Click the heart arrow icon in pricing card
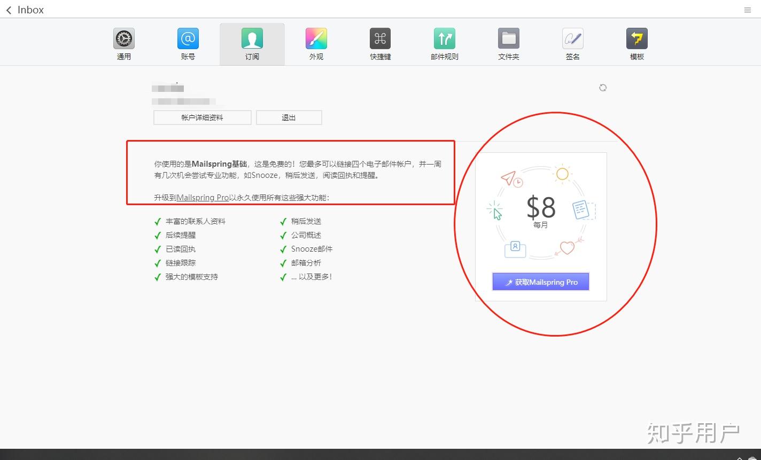 (x=569, y=247)
